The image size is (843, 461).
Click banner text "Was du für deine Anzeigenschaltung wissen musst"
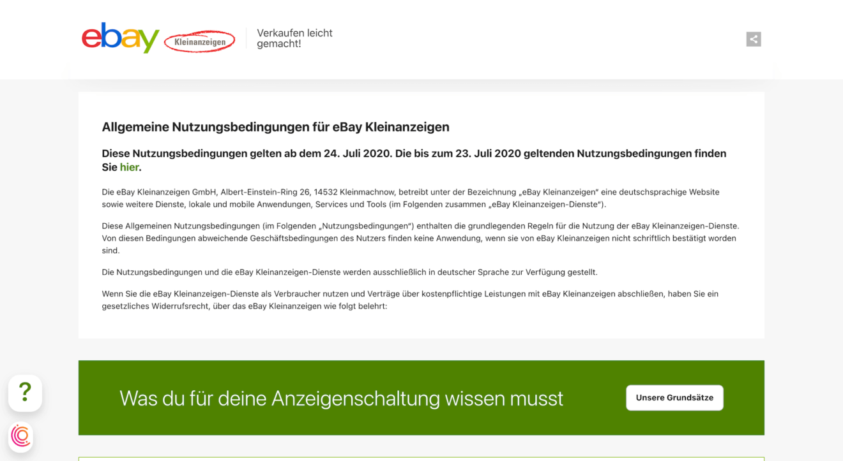pyautogui.click(x=342, y=399)
